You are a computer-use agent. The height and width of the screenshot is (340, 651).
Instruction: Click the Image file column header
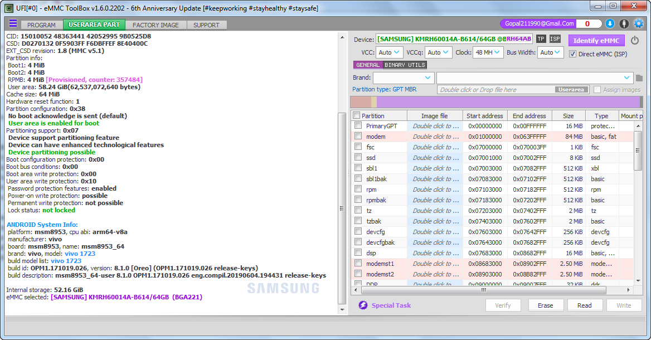click(434, 116)
